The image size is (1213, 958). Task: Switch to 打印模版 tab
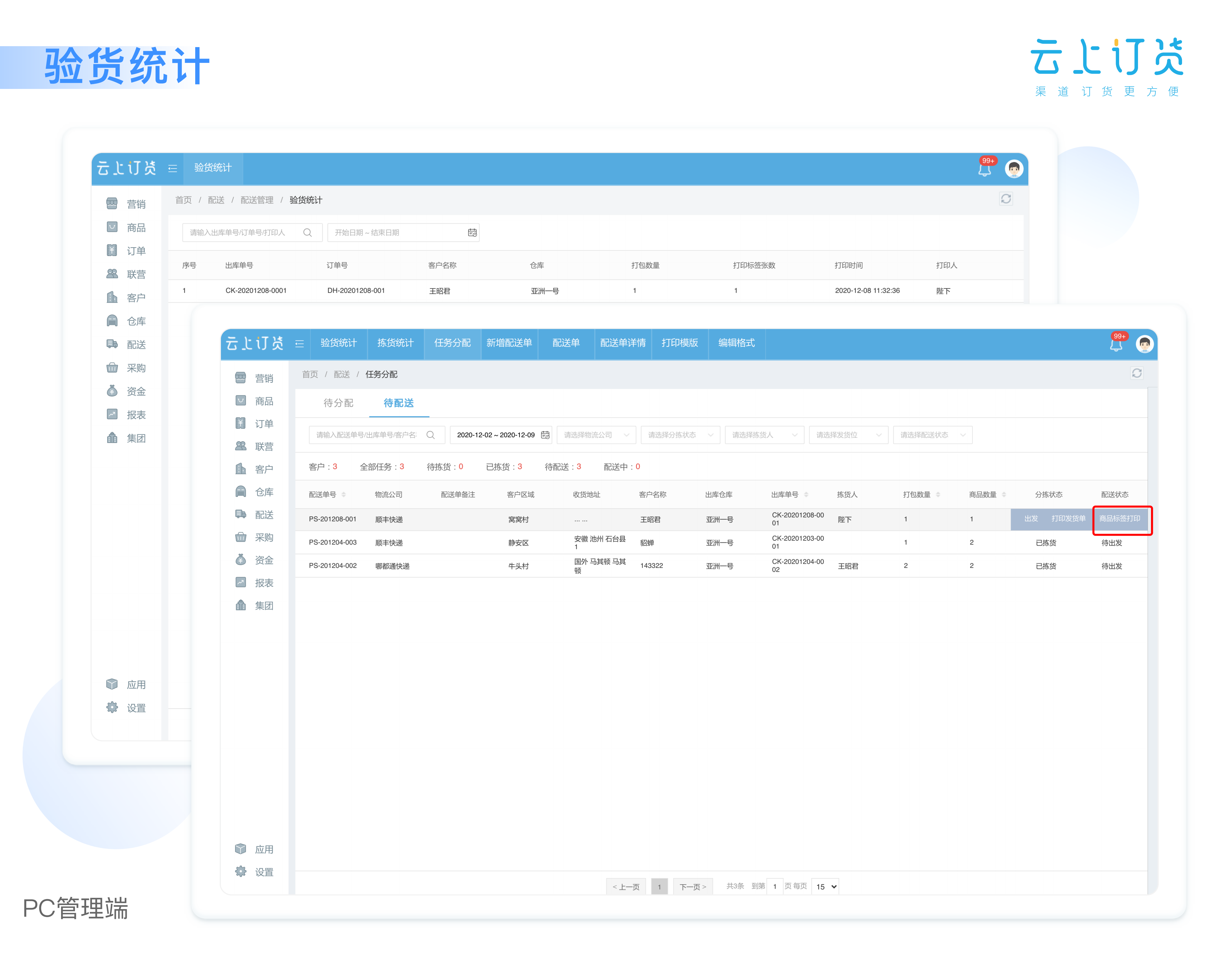[x=680, y=343]
